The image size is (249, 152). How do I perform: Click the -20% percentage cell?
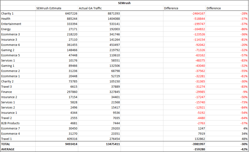click(x=227, y=45)
